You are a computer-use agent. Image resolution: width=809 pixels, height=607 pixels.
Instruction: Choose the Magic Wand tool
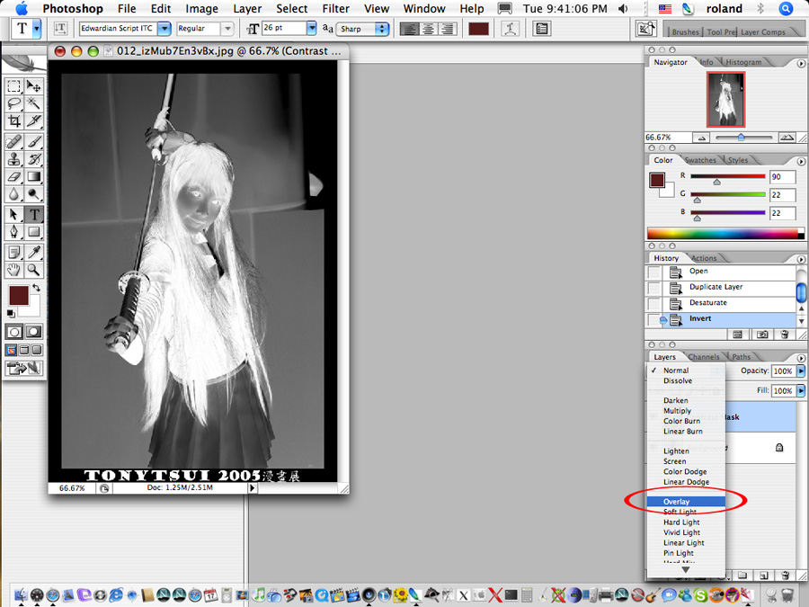point(34,103)
